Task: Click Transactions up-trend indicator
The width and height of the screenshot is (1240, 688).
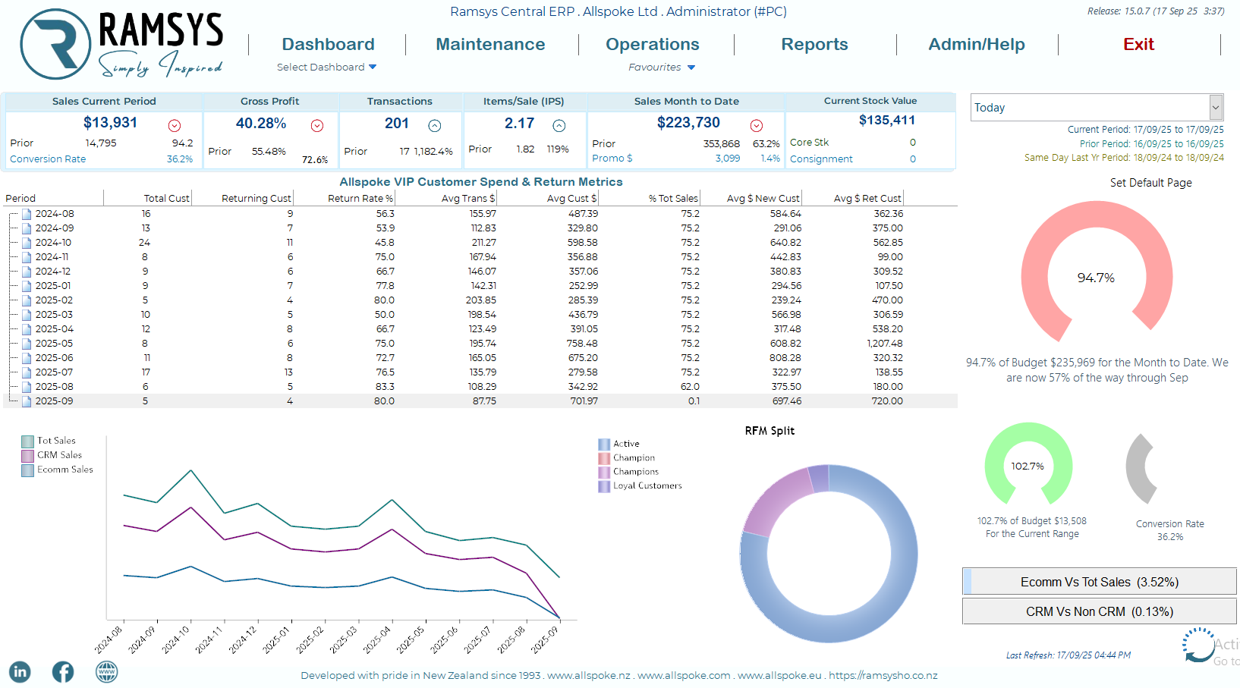Action: click(x=435, y=125)
